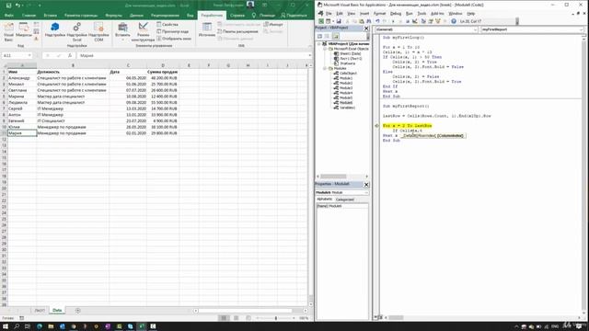Screen dimensions: 589x331
Task: Click View Microsoft Excel icon in VBA toolbar
Action: pos(321,21)
